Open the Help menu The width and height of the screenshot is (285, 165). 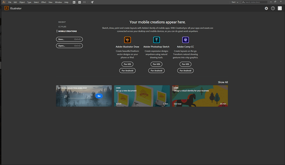[66, 2]
